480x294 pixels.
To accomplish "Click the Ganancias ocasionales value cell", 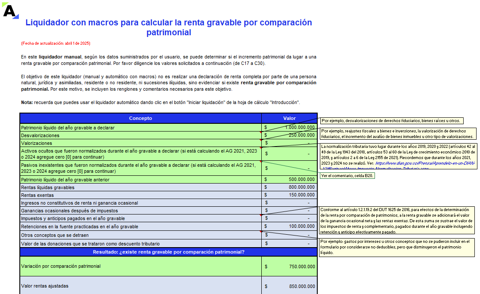I will click(x=289, y=211).
